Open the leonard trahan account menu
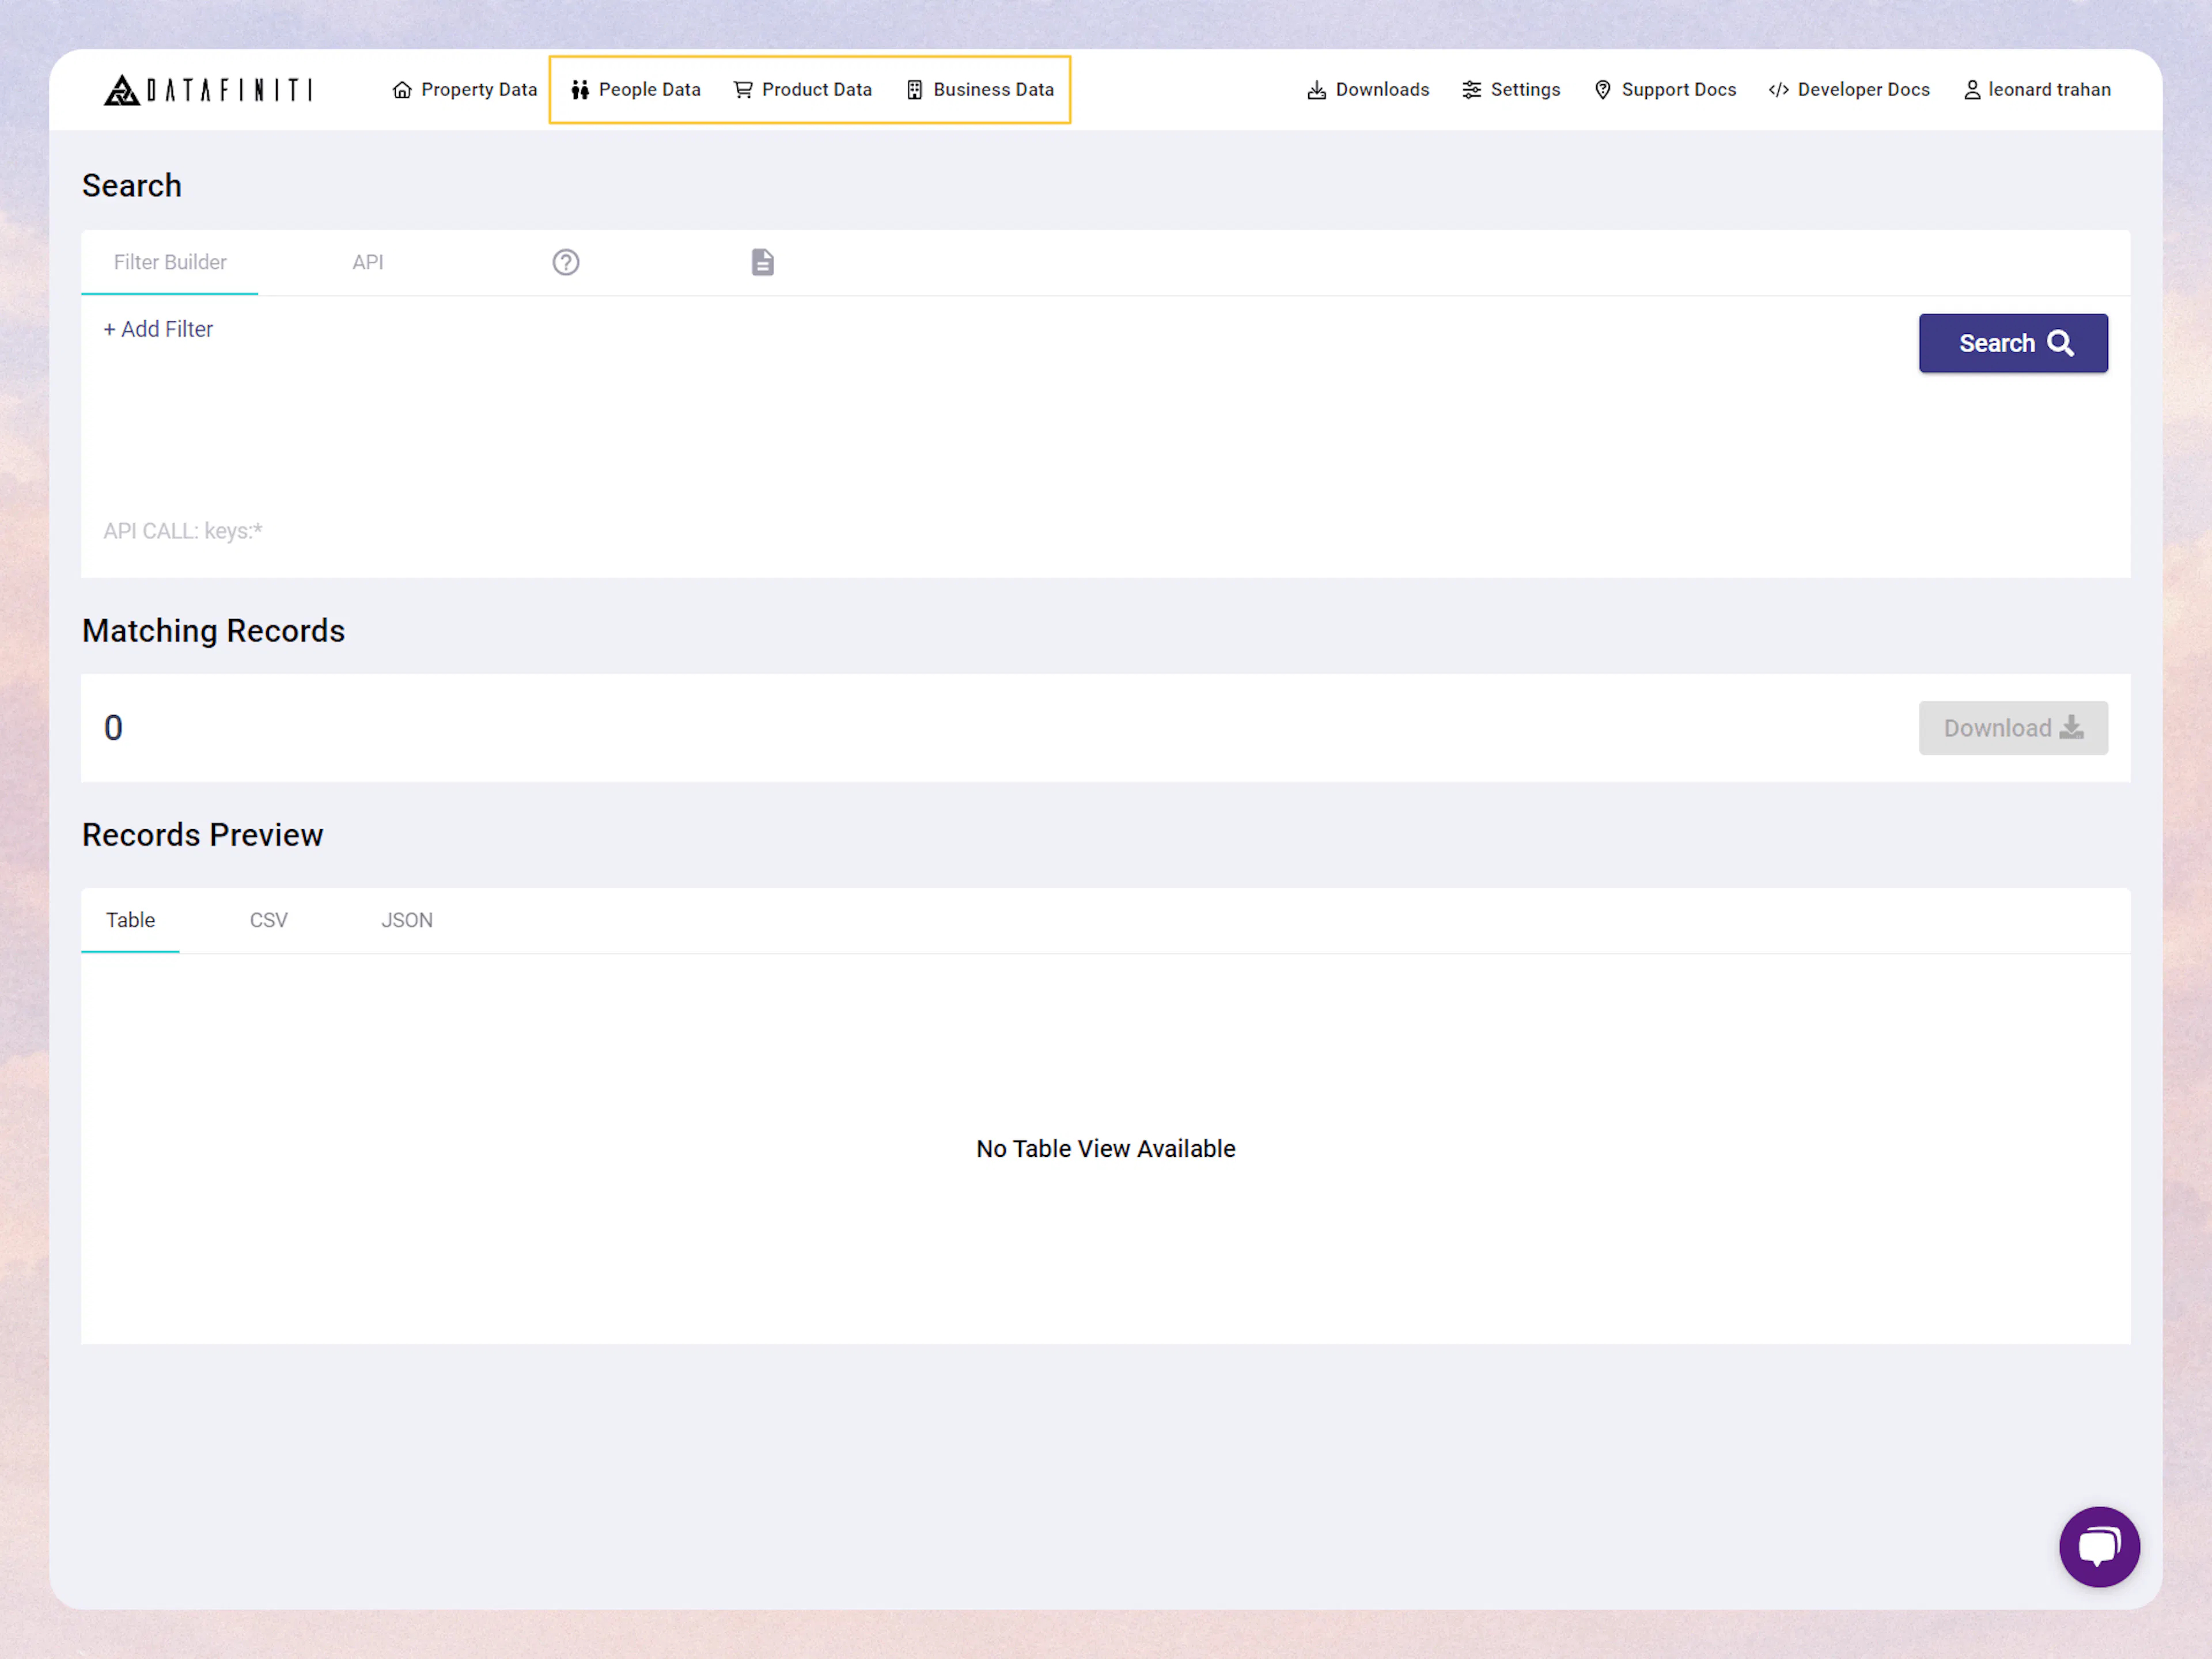This screenshot has width=2212, height=1659. (2036, 89)
